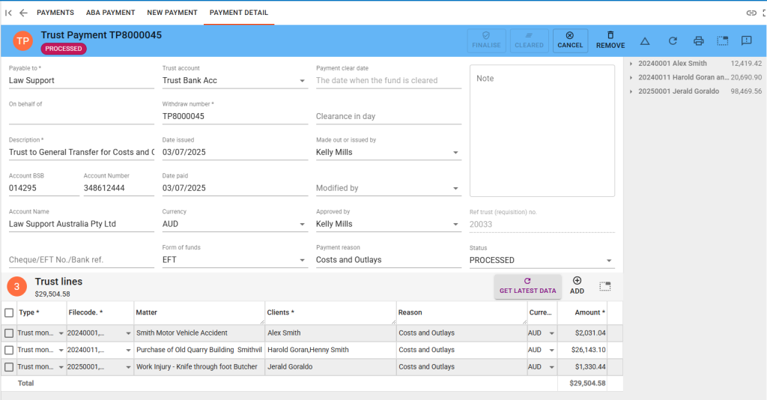Viewport: 767px width, 400px height.
Task: Go back using the left arrow
Action: pos(23,13)
